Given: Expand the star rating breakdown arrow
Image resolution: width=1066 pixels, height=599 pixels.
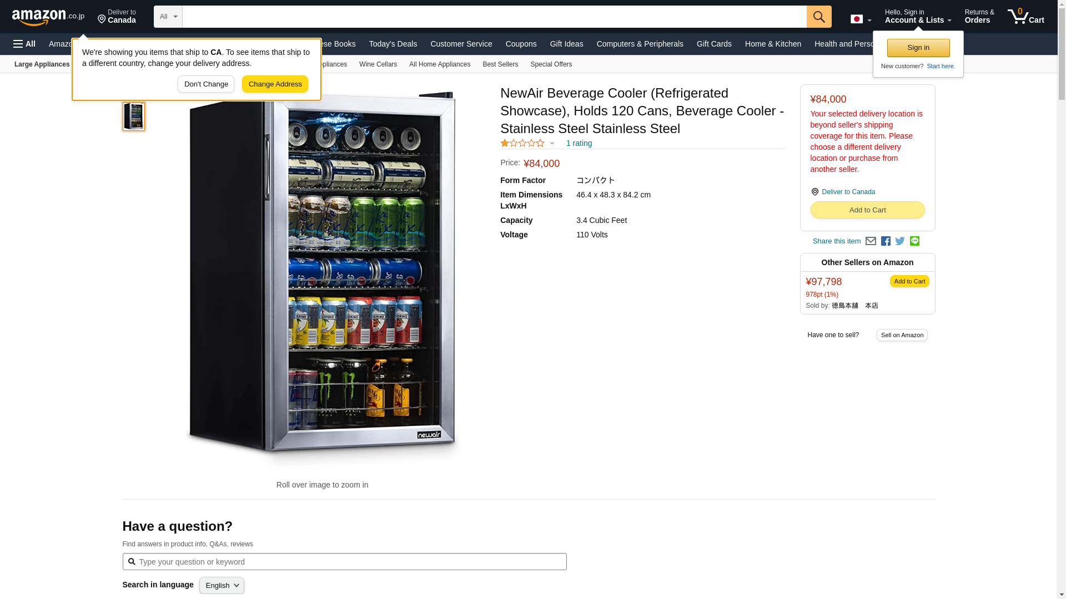Looking at the screenshot, I should pyautogui.click(x=552, y=143).
